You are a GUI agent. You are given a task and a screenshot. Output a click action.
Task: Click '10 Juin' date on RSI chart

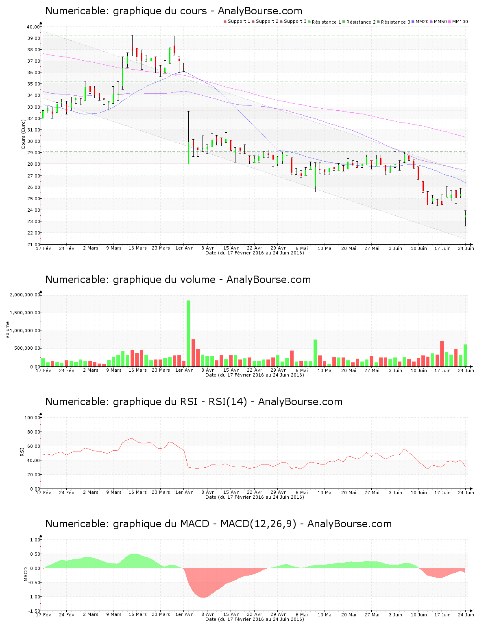click(x=419, y=492)
